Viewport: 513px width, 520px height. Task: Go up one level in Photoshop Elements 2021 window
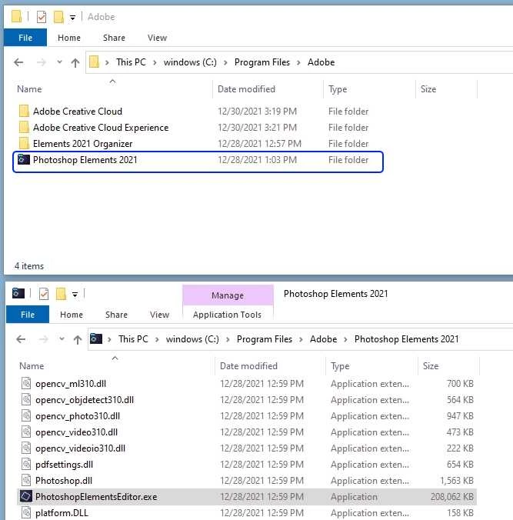[78, 339]
